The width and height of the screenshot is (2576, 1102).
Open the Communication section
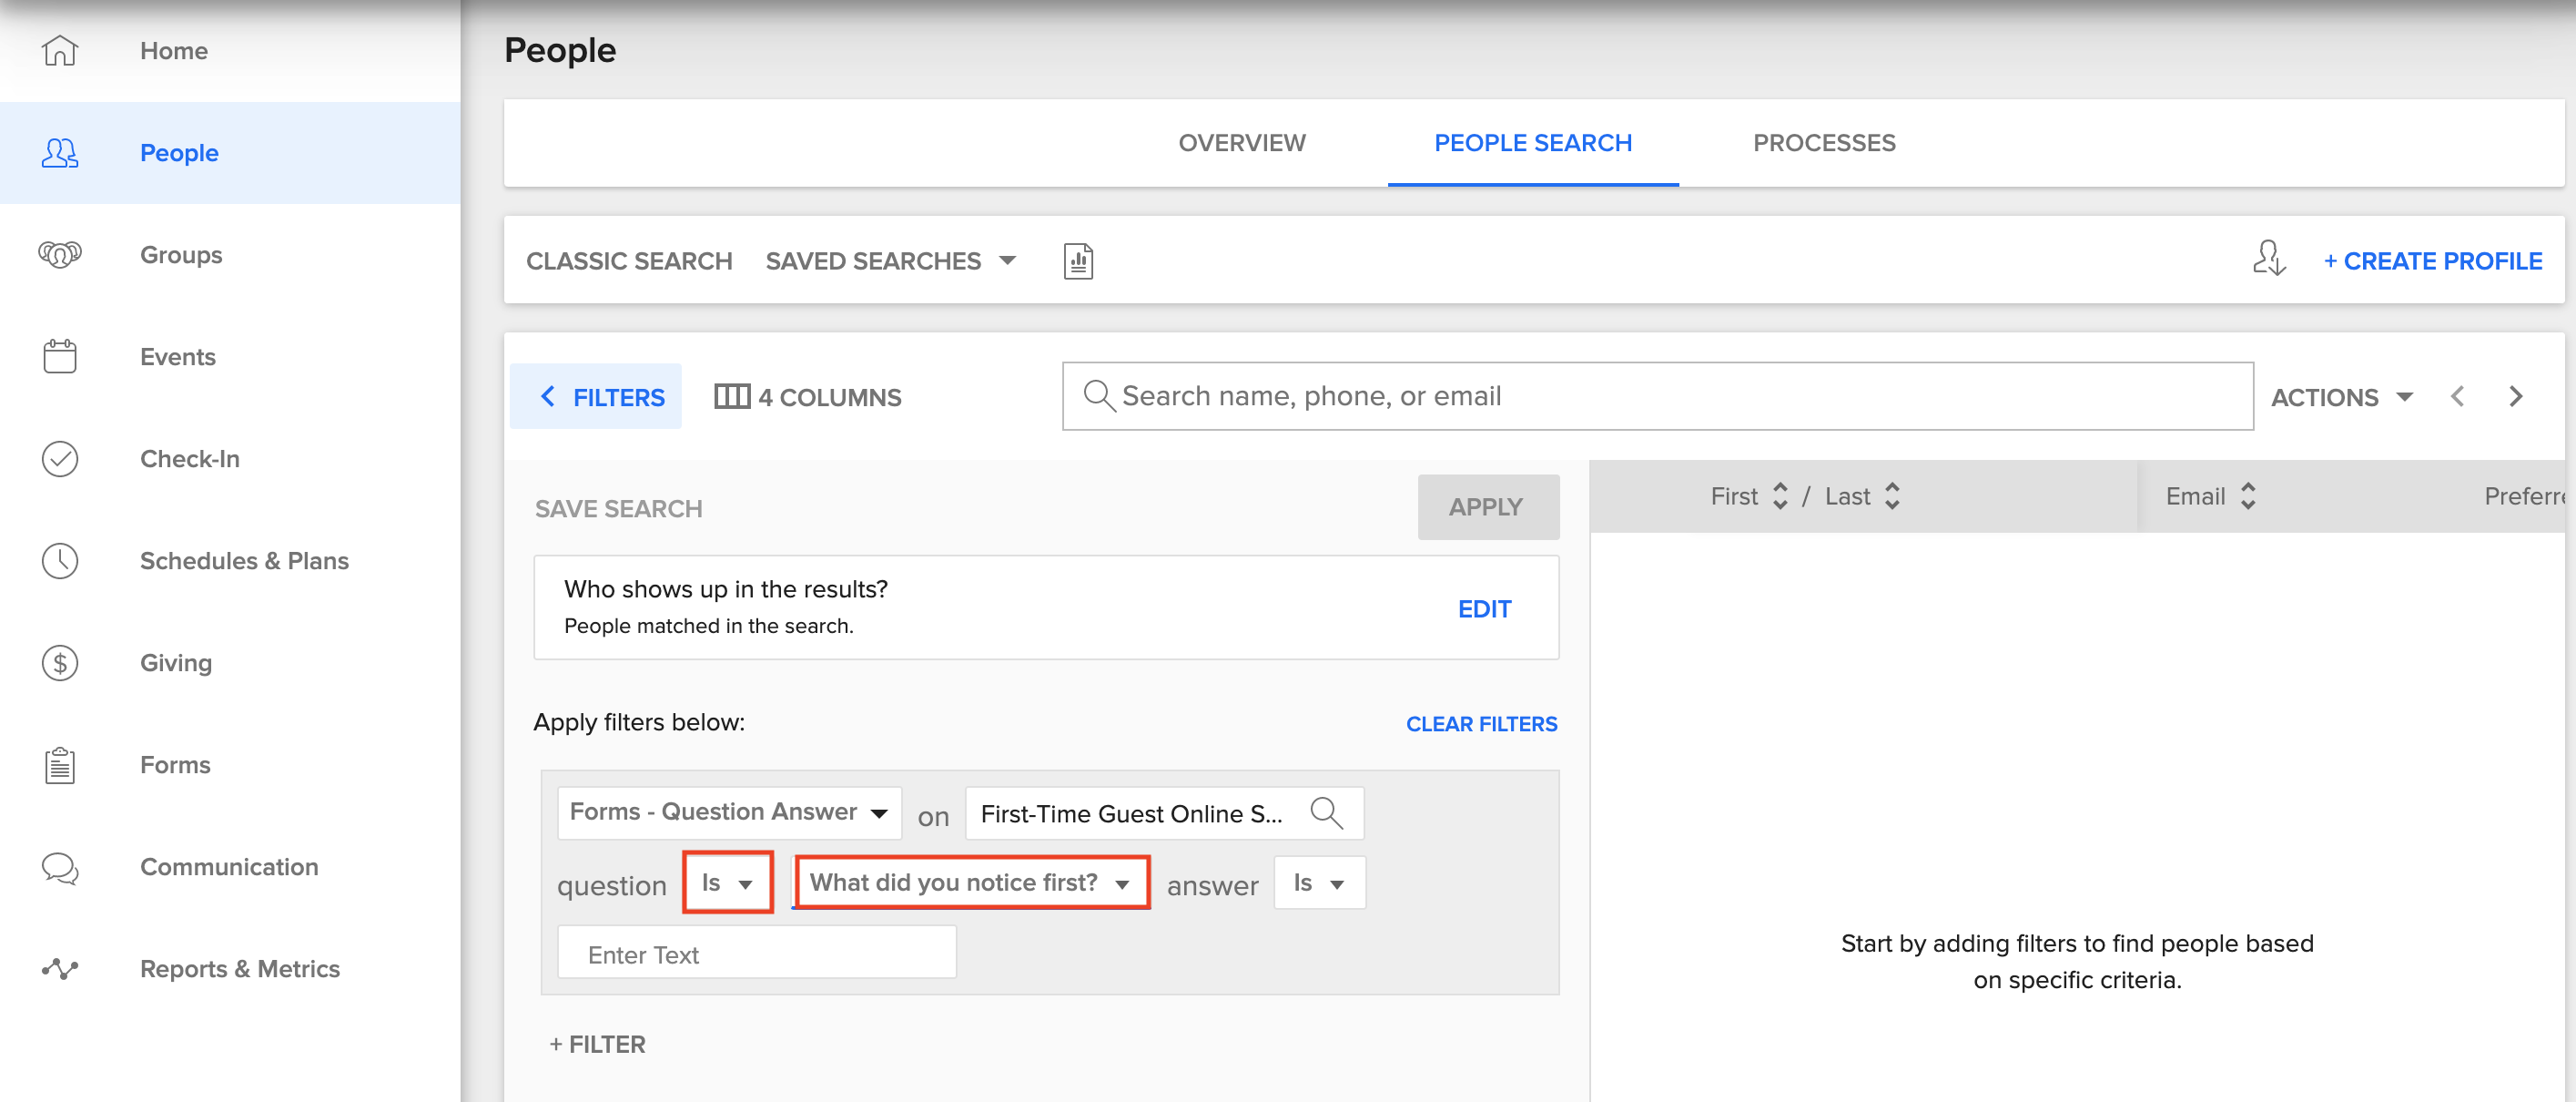pos(228,867)
